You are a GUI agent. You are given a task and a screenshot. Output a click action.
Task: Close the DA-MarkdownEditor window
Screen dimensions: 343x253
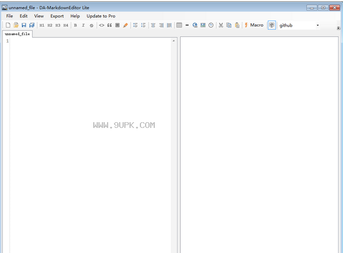click(x=334, y=8)
